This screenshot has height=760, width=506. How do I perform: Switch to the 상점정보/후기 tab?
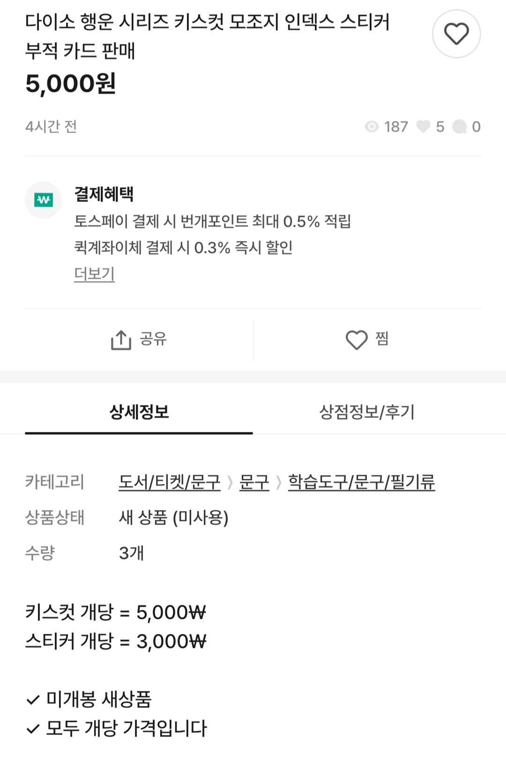click(x=367, y=412)
